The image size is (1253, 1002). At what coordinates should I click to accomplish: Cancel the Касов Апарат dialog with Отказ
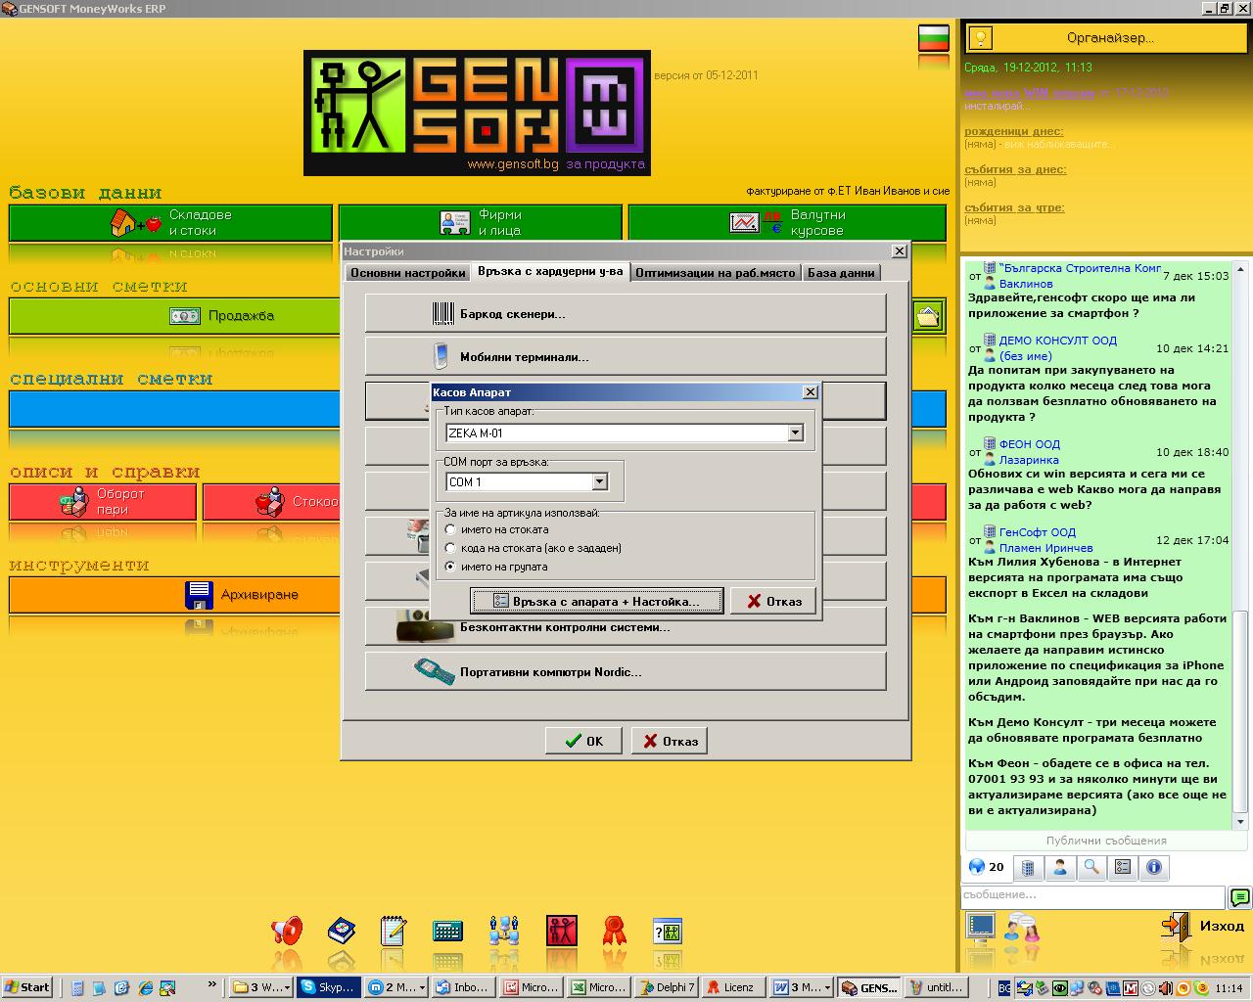(774, 601)
